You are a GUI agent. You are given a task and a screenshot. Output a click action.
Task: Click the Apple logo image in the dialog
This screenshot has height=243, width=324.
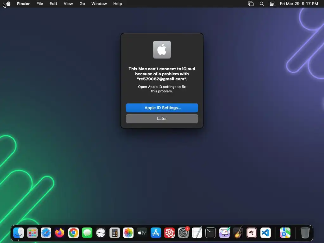[x=162, y=50]
